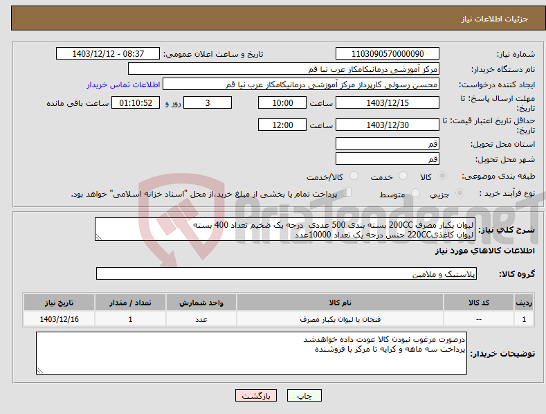
Task: Click the delivery province field قم
Action: click(x=388, y=143)
